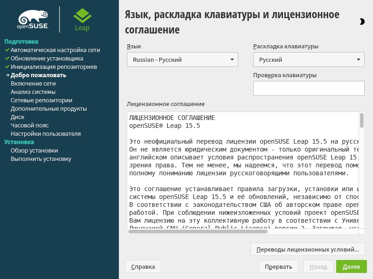Image resolution: width=373 pixels, height=279 pixels.
Task: Click the checkmark beside Инициализация репозиториев
Action: point(7,67)
